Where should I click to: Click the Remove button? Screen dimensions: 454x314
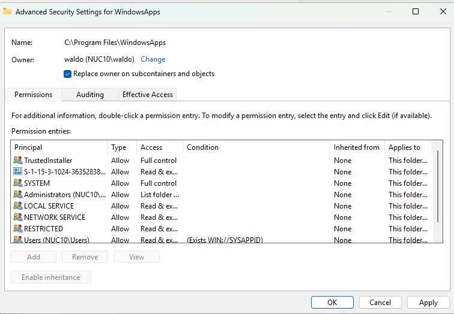[85, 257]
